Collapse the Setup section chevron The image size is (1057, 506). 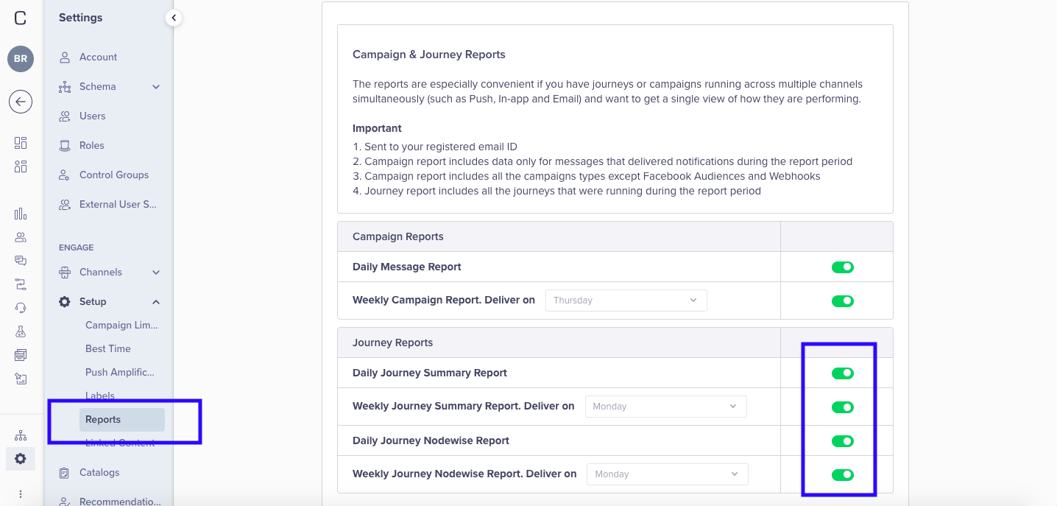click(155, 301)
